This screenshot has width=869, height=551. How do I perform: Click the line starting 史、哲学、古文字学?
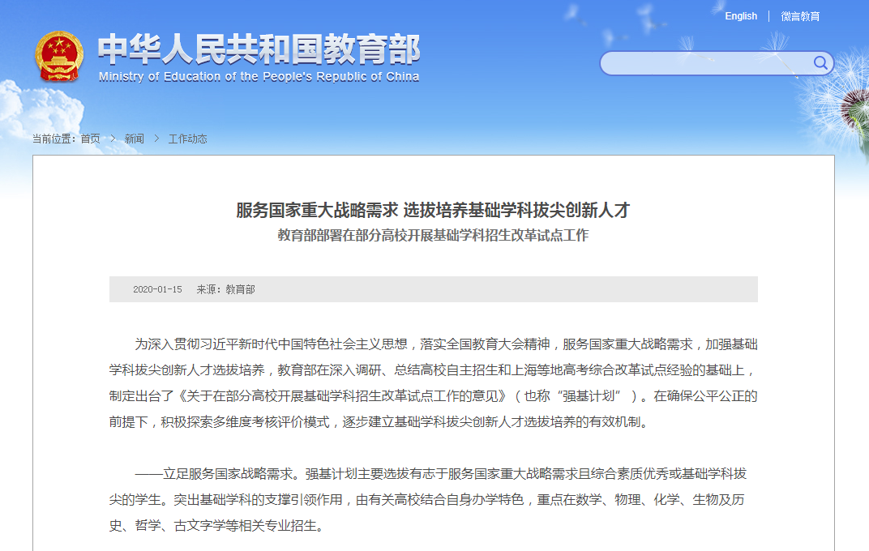click(216, 526)
